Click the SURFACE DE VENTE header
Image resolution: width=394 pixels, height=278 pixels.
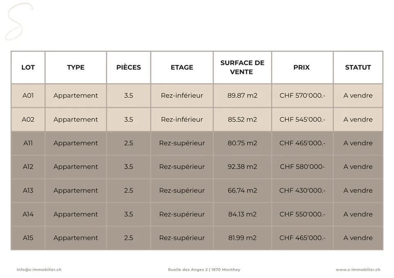pyautogui.click(x=242, y=67)
